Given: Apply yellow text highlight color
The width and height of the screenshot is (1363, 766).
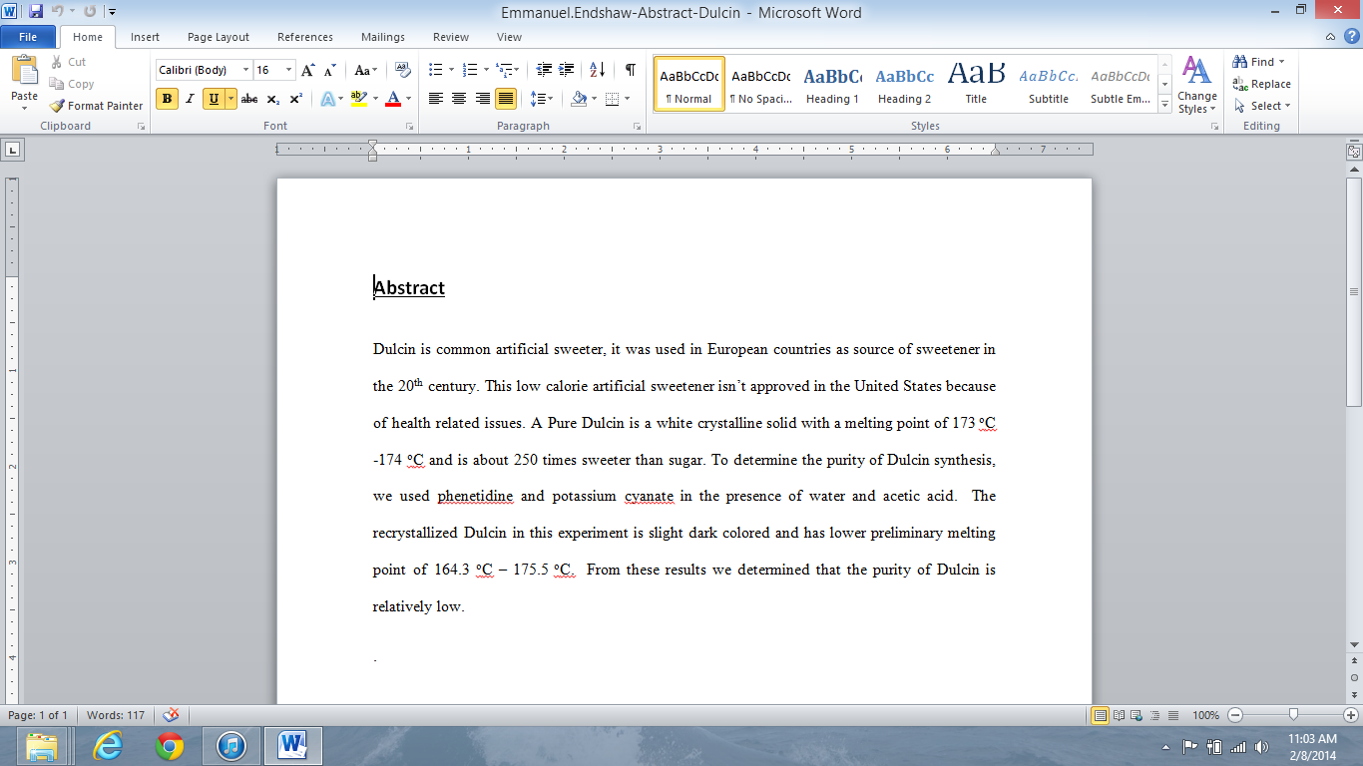Looking at the screenshot, I should pyautogui.click(x=359, y=99).
